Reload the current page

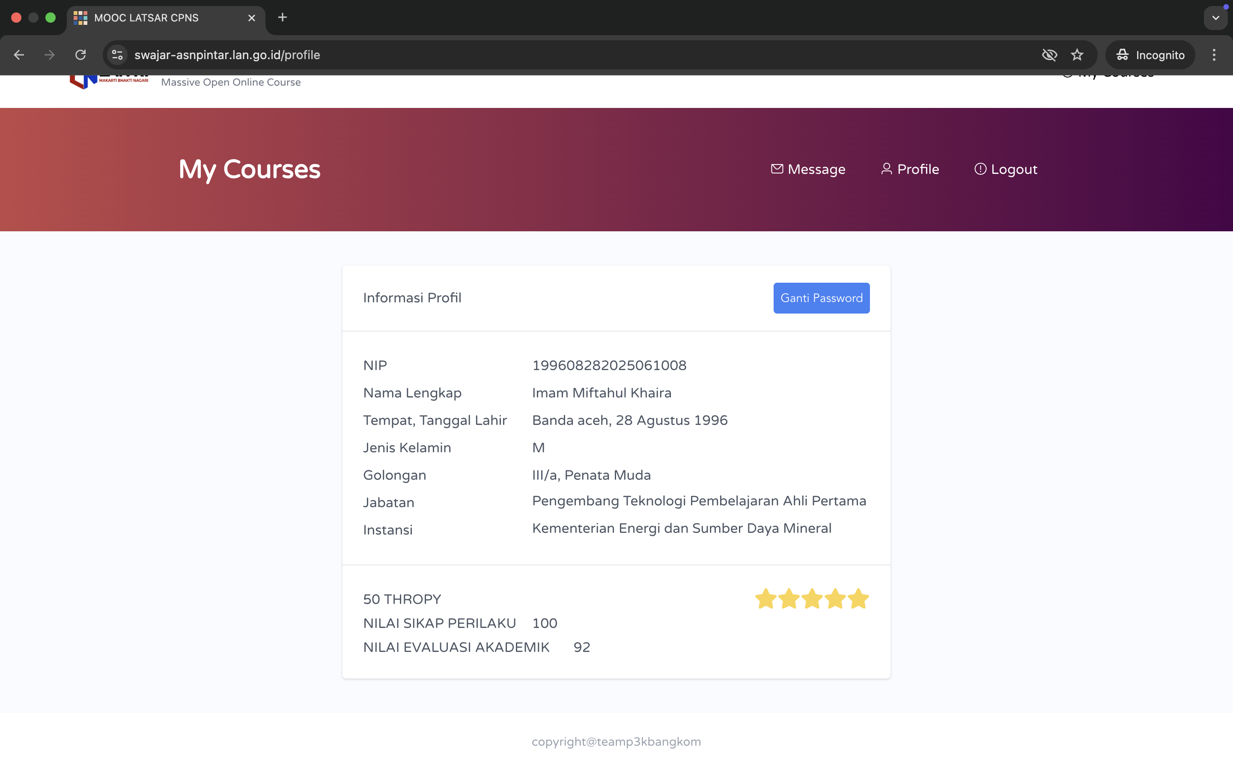click(80, 55)
